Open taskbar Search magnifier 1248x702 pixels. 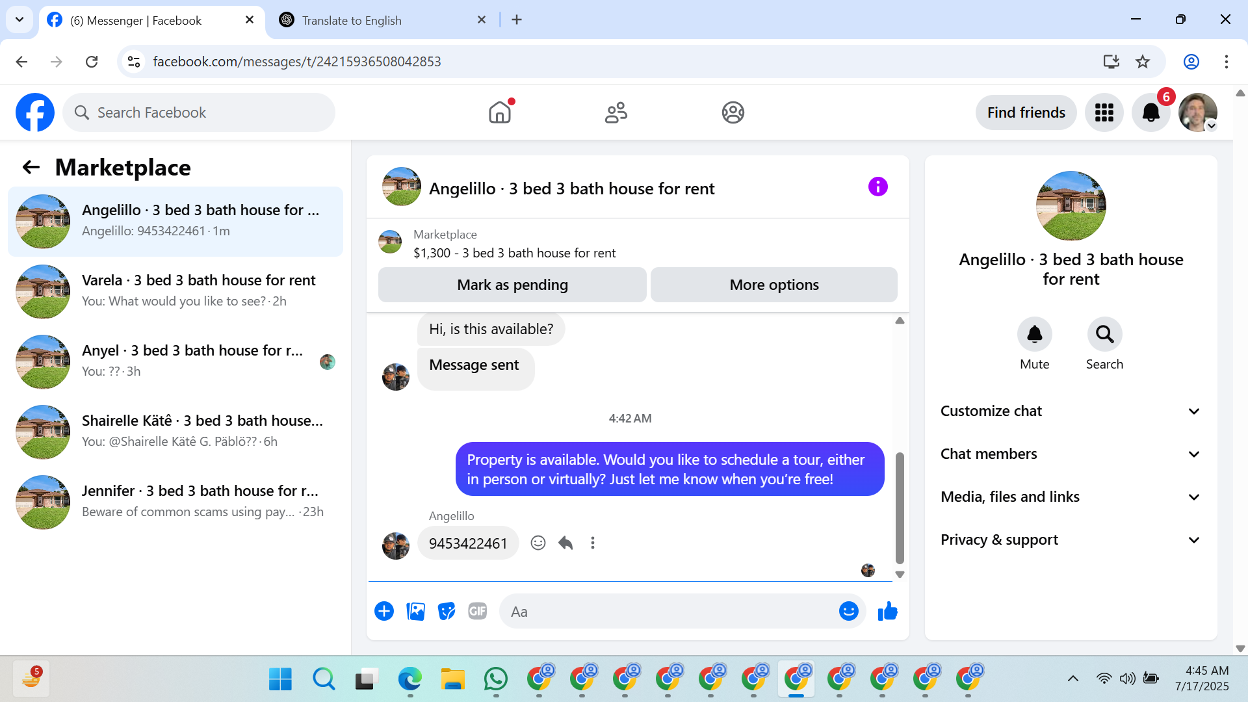point(324,679)
